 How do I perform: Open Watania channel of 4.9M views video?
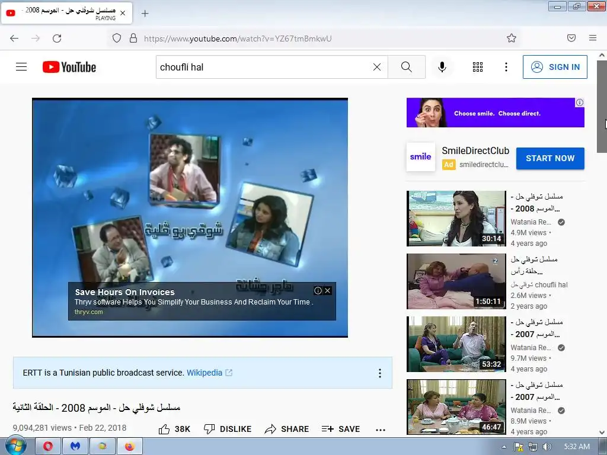(531, 222)
